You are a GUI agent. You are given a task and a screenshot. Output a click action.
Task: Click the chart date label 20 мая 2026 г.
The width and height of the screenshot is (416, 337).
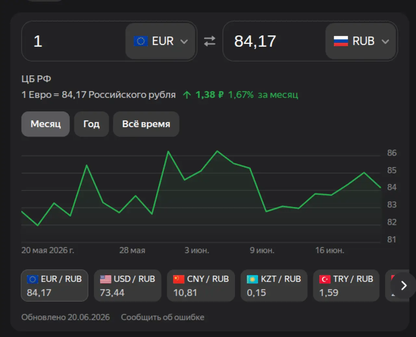coord(48,251)
